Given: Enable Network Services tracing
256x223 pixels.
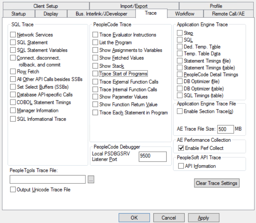Looking at the screenshot, I should pyautogui.click(x=13, y=35).
